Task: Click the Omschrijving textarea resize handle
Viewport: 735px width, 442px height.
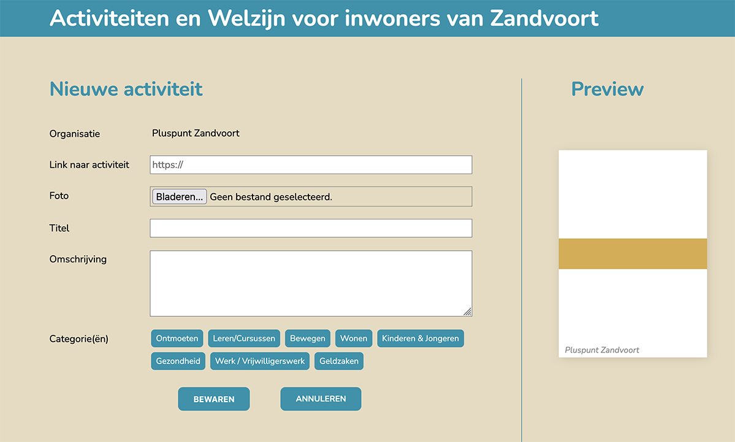Action: [467, 311]
